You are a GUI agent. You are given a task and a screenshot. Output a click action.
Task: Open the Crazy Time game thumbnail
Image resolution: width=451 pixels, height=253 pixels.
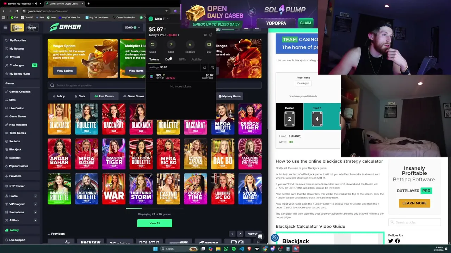point(195,189)
